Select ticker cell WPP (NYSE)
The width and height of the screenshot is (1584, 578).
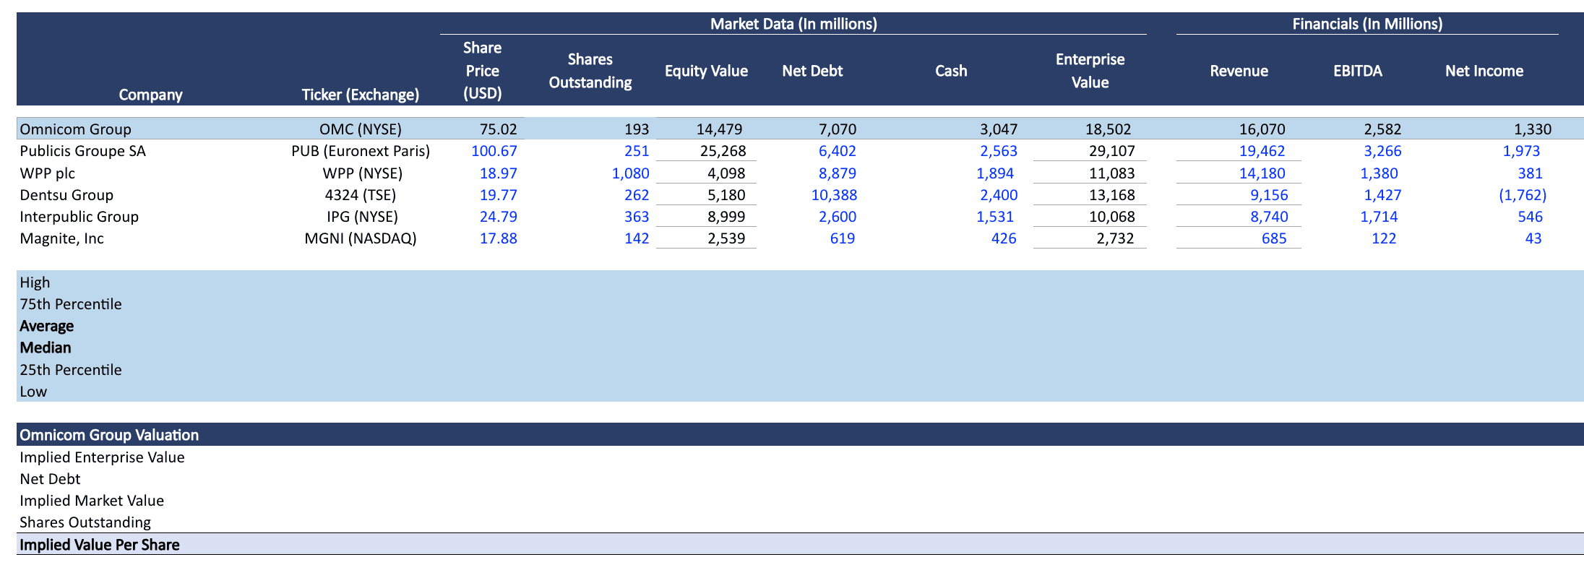(363, 173)
